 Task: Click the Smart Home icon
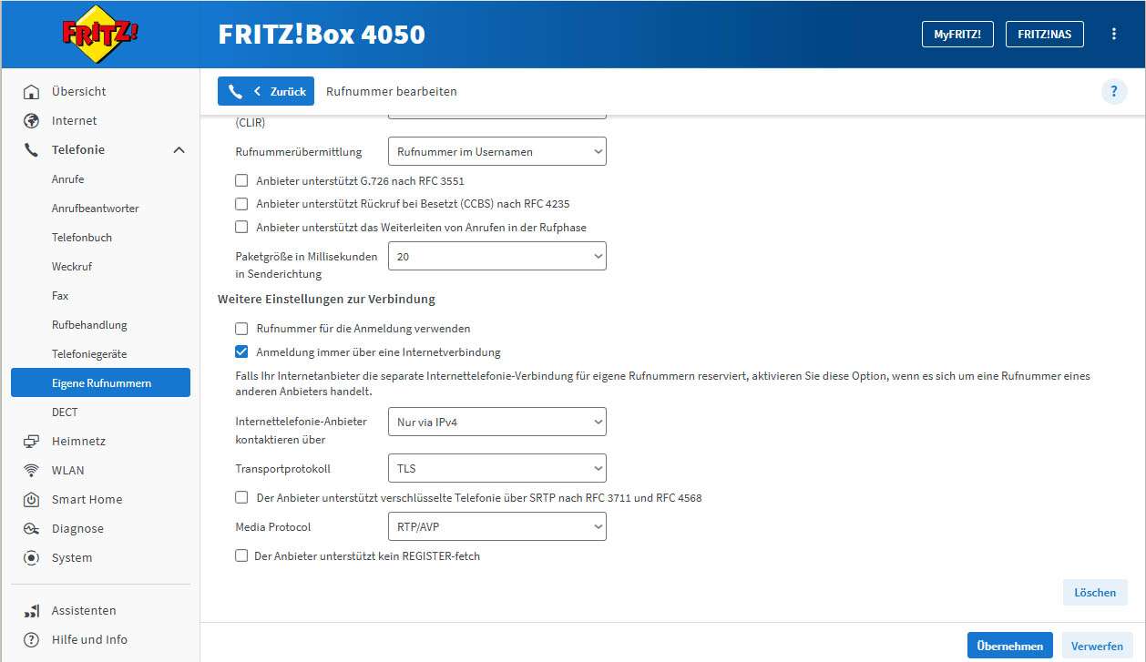[x=31, y=500]
